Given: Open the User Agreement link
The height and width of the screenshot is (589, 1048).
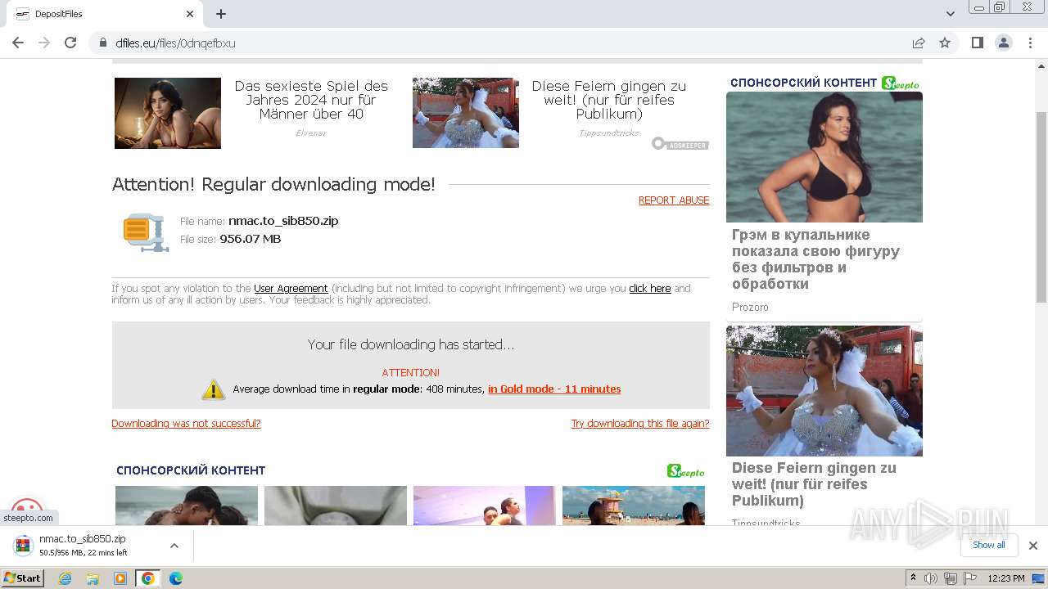Looking at the screenshot, I should coord(291,289).
